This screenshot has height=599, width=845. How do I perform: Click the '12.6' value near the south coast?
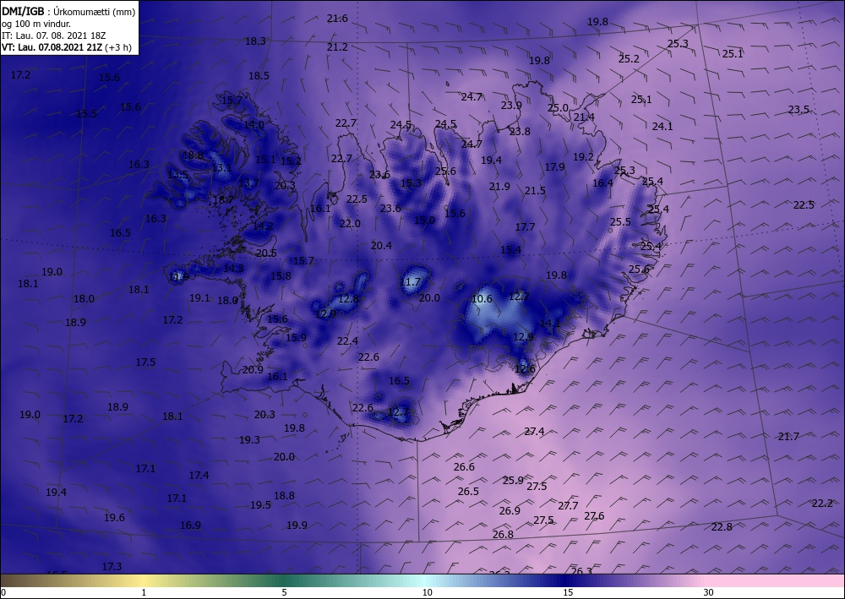pyautogui.click(x=525, y=369)
